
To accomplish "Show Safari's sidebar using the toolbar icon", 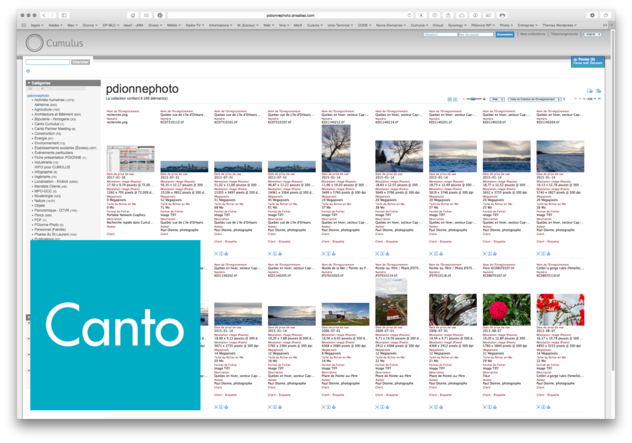I will 64,15.
